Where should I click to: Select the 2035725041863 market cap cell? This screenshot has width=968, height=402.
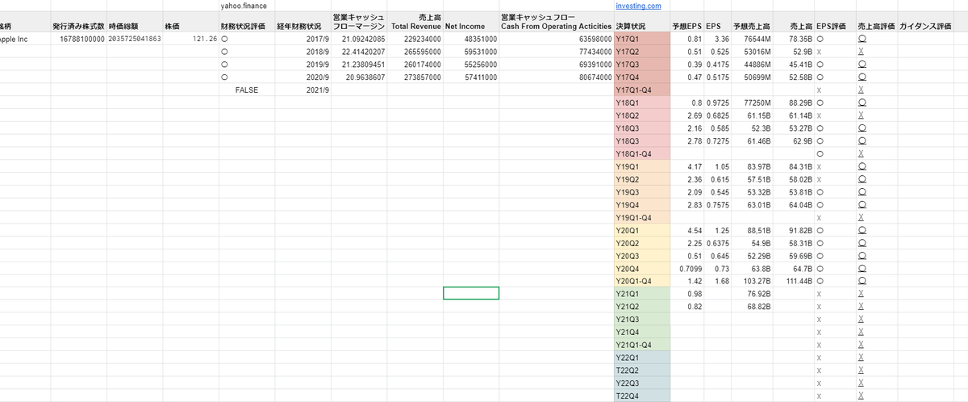[135, 39]
